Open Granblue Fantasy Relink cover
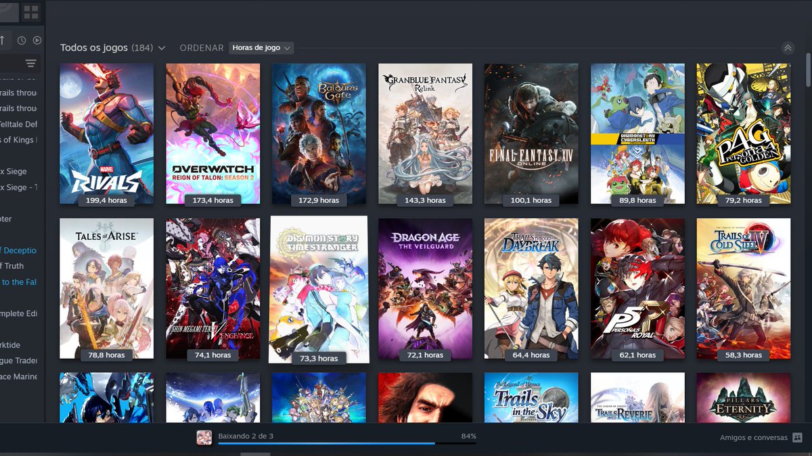Screen dimensions: 812x456 pos(426,134)
